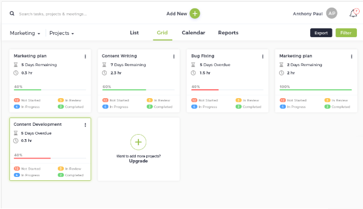Viewport: 363px width, 209px height.
Task: Click the plus circle to add more projects
Action: (138, 142)
